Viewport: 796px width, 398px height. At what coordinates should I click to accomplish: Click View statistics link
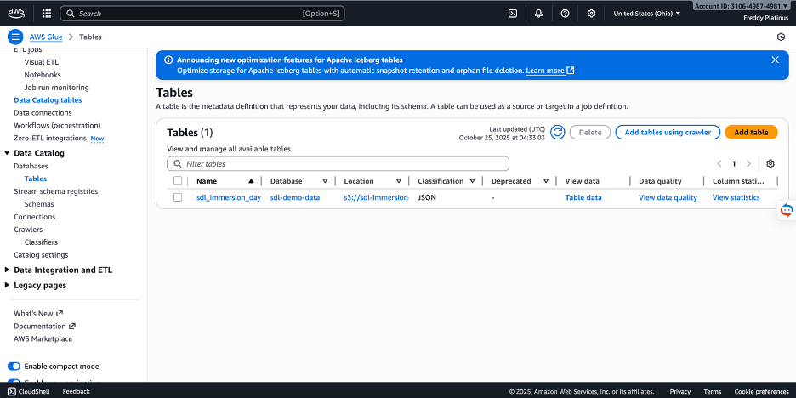[736, 197]
